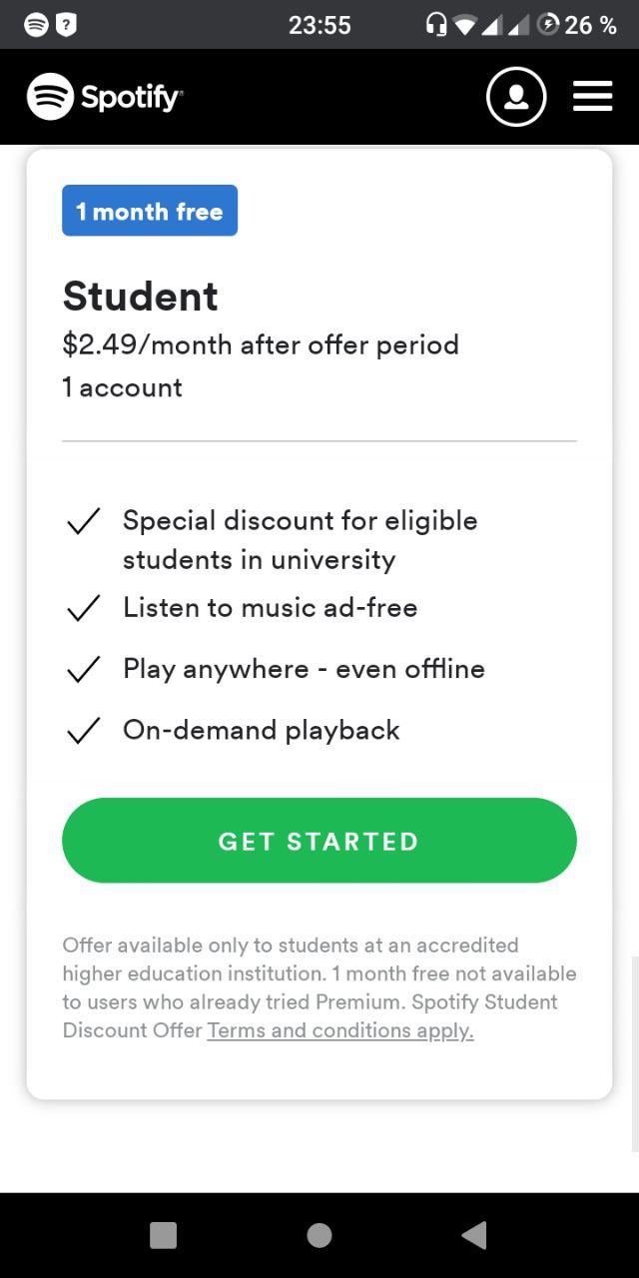Tap the Android recent apps square

coord(163,1235)
